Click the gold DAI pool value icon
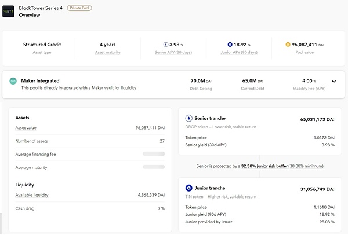Viewport: 348px width, 235px height. 288,45
